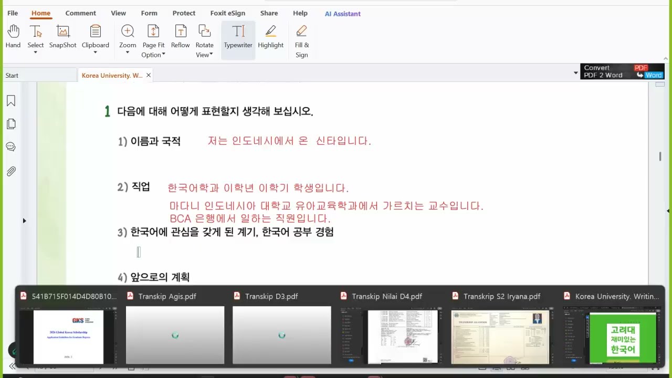Expand the Page Fit Option dropdown arrow
The image size is (672, 378).
pyautogui.click(x=164, y=55)
